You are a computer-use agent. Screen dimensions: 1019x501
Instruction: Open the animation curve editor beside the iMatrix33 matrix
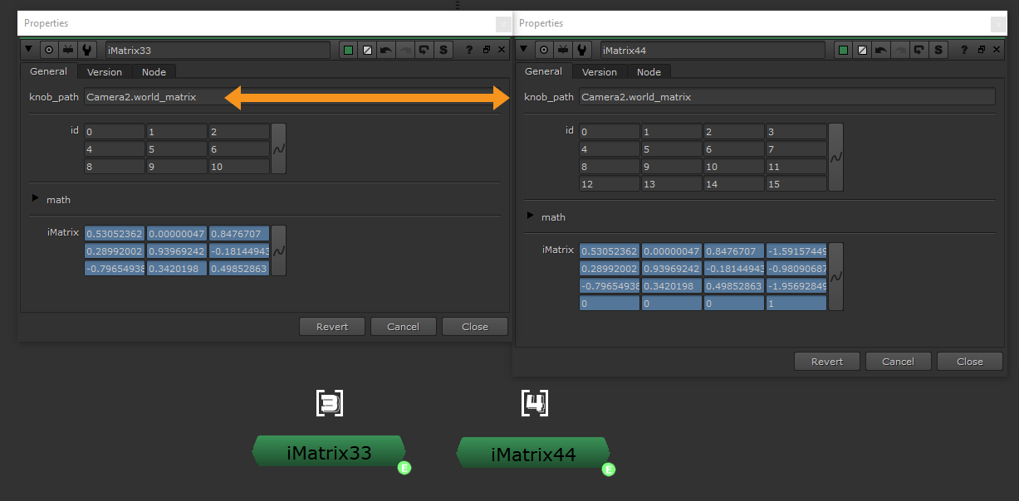click(x=277, y=250)
